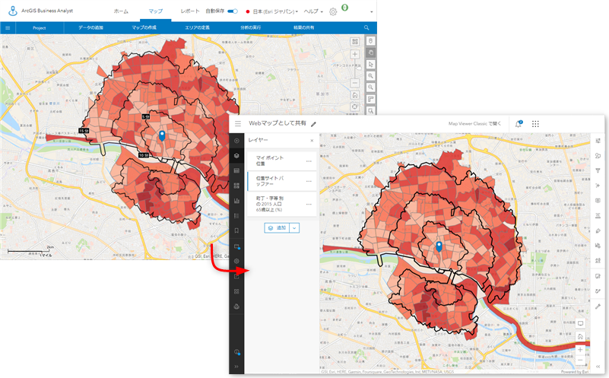This screenshot has height=378, width=609.
Task: Open the settings gear in top bar
Action: click(x=333, y=12)
